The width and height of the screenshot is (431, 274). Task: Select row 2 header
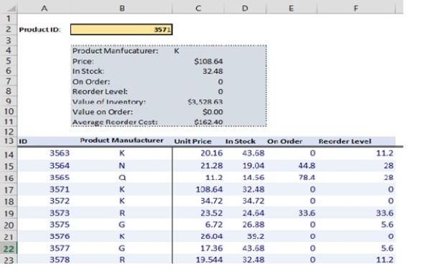[9, 29]
